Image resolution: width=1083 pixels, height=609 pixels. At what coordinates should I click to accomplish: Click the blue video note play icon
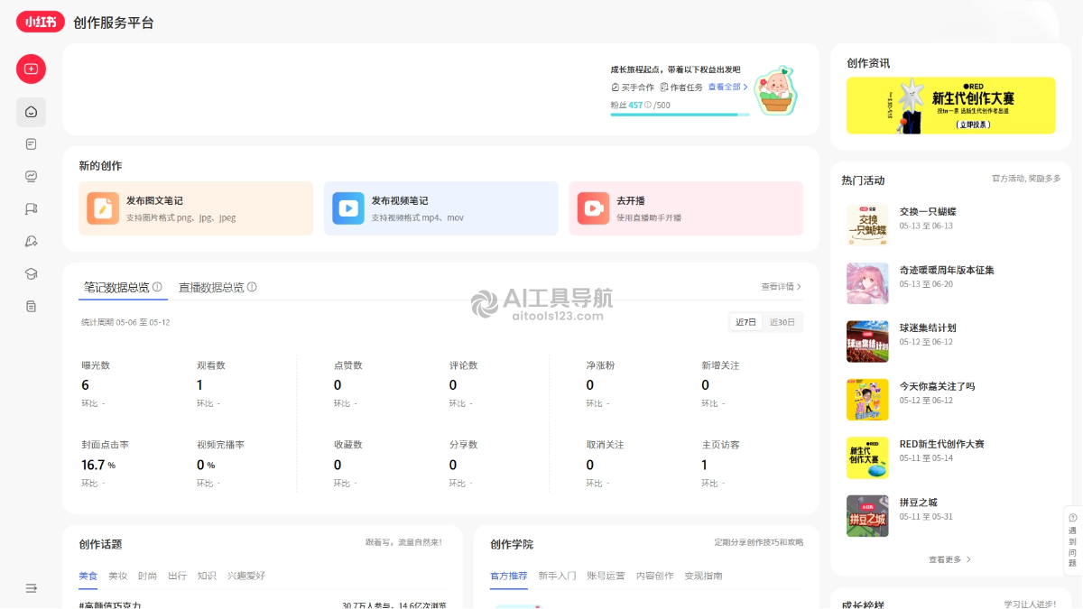click(x=348, y=208)
